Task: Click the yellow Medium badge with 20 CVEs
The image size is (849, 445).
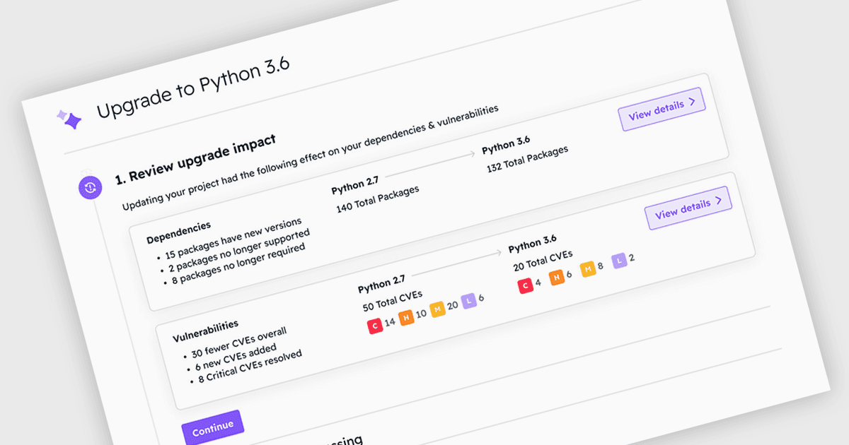Action: 437,309
